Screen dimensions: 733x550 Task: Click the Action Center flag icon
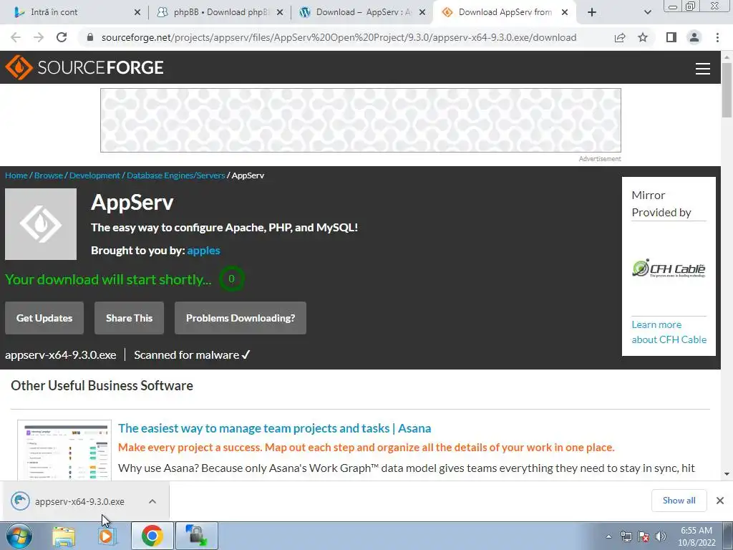point(644,537)
